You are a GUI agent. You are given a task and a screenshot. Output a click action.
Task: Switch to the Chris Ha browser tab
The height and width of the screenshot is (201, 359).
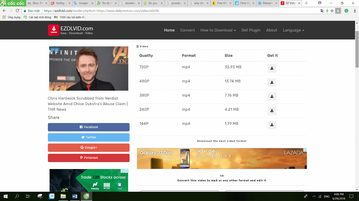click(x=245, y=3)
